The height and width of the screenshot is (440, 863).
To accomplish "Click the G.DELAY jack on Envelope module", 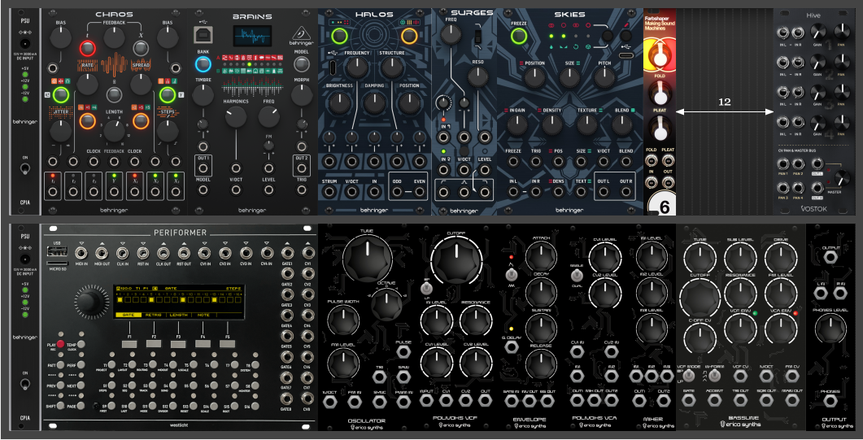I will pyautogui.click(x=510, y=347).
